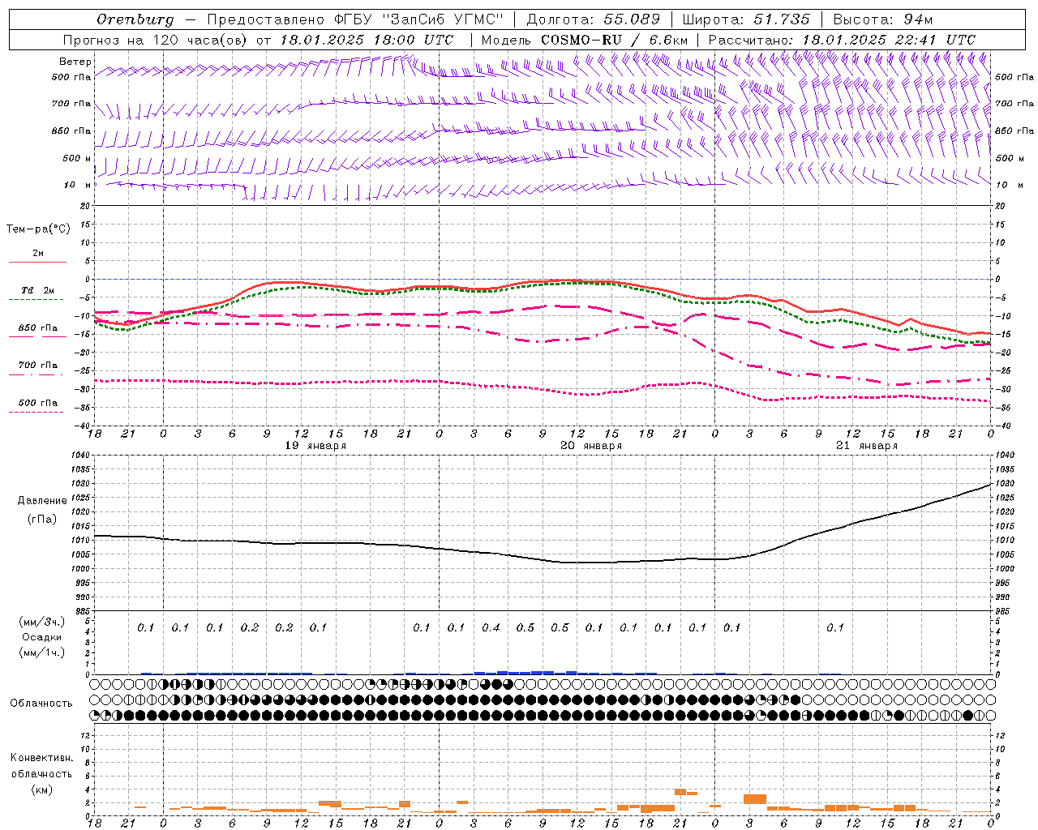Viewport: 1038px width, 830px height.
Task: Click the 21 января date label
Action: [x=867, y=446]
